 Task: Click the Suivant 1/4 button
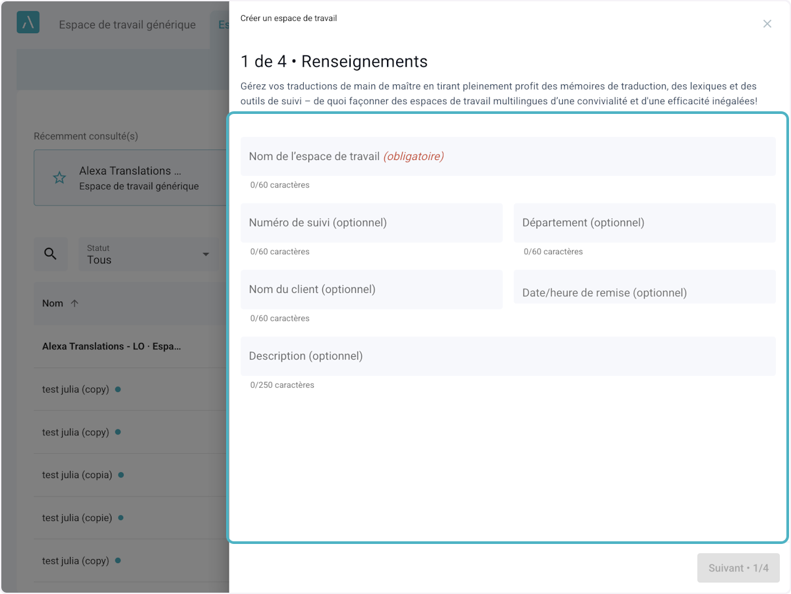pos(738,568)
